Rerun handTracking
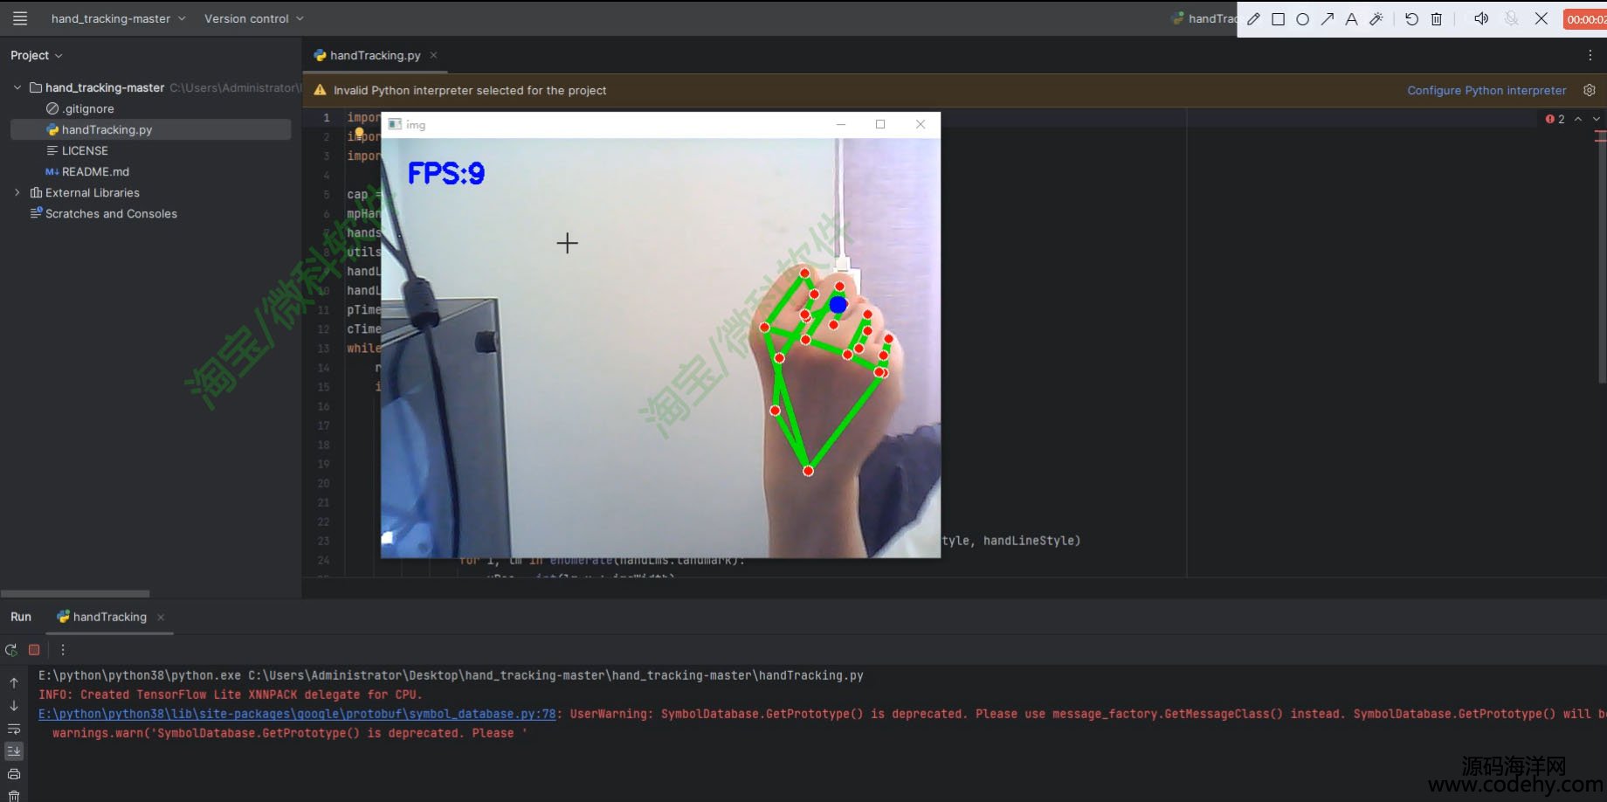 click(x=11, y=650)
